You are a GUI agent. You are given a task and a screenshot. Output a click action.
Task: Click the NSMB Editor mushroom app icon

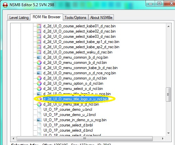coord(5,5)
